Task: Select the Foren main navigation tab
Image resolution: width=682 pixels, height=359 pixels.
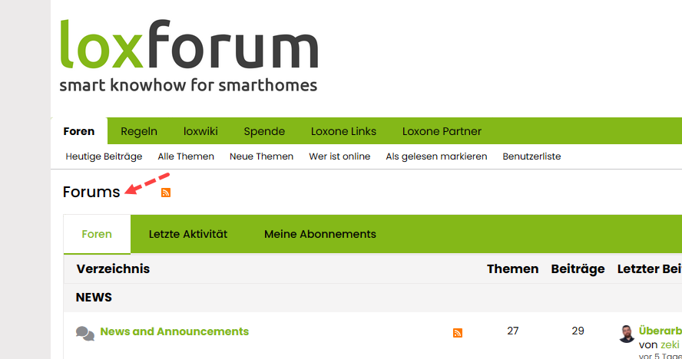Action: point(79,131)
